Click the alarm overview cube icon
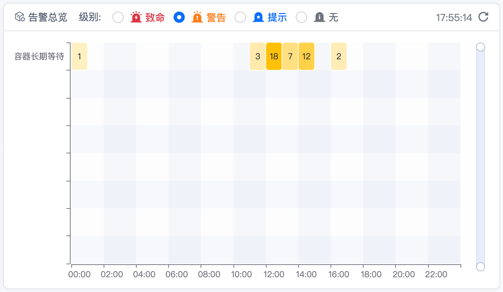This screenshot has width=503, height=292. pos(20,17)
